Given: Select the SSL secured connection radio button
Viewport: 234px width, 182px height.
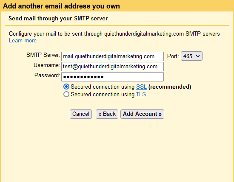Looking at the screenshot, I should [66, 87].
